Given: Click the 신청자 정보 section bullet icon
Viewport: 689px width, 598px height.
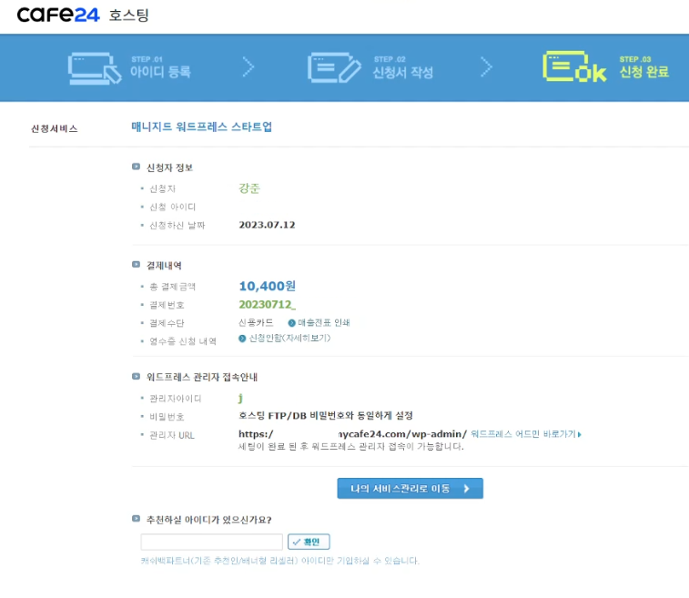Looking at the screenshot, I should [x=136, y=167].
